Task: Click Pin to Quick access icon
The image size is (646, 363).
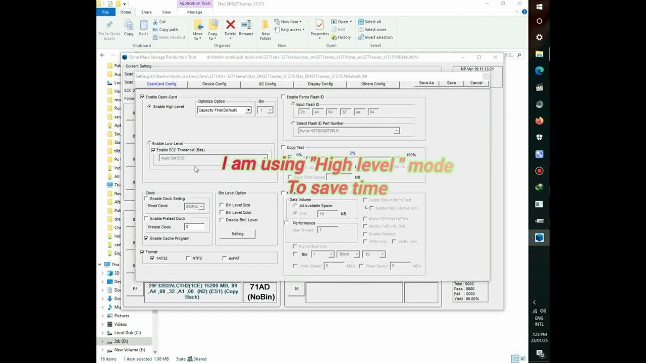Action: [110, 25]
